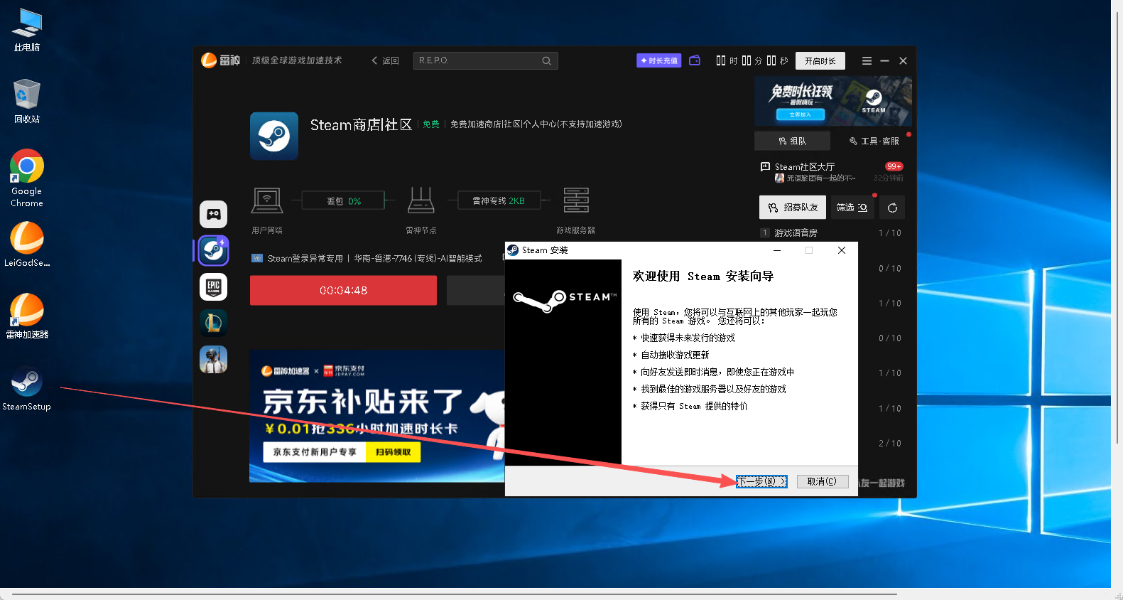Open the hamburger menu in LeiGod title bar
The height and width of the screenshot is (600, 1123).
click(867, 61)
